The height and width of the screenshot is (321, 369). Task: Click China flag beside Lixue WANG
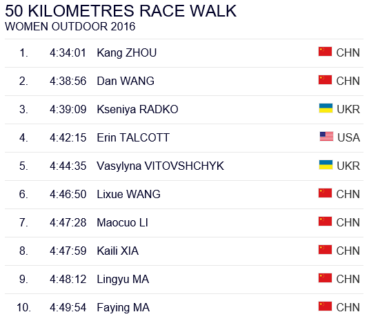coord(325,193)
